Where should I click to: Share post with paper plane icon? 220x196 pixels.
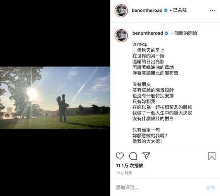[146, 156]
